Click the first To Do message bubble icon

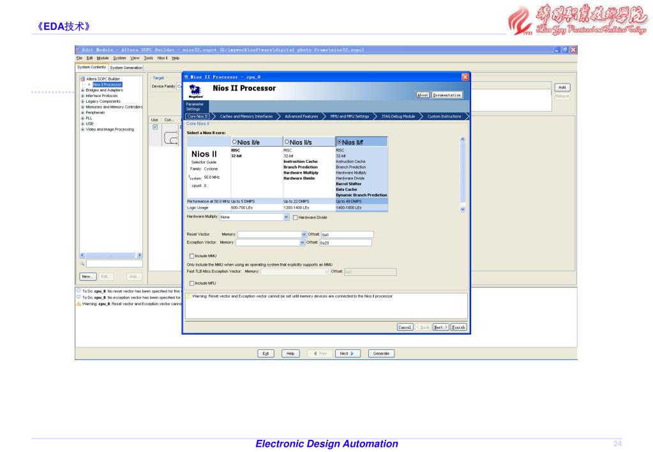[79, 290]
